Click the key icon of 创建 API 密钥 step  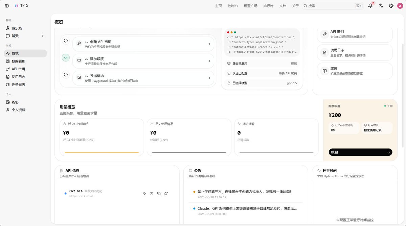pos(79,44)
